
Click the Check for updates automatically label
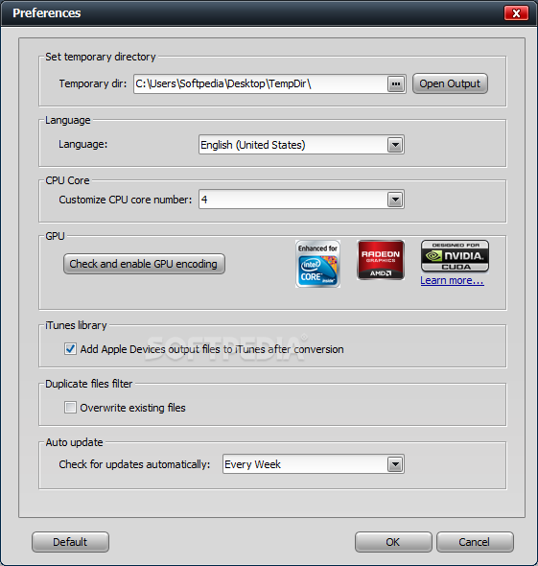pyautogui.click(x=134, y=464)
